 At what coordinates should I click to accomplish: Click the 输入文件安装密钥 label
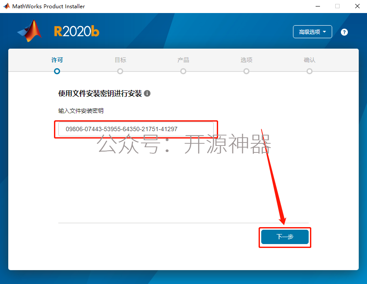[x=81, y=111]
